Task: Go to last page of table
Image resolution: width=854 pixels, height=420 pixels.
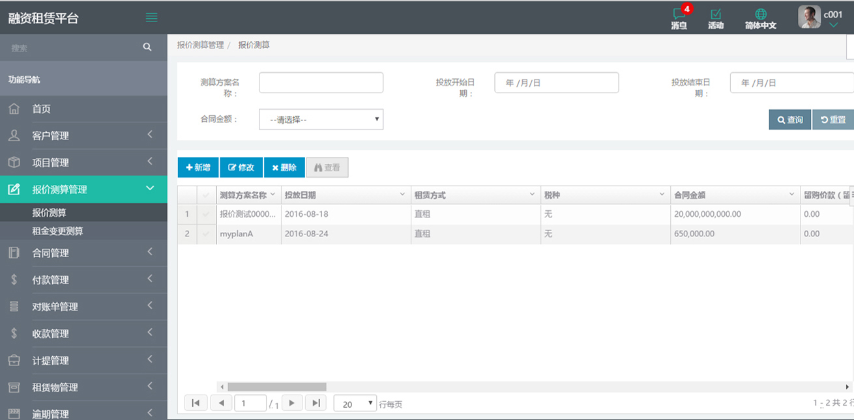Action: point(316,403)
